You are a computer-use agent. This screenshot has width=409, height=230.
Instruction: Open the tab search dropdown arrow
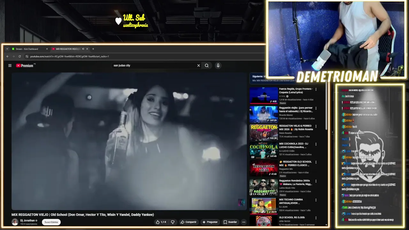[x=7, y=49]
